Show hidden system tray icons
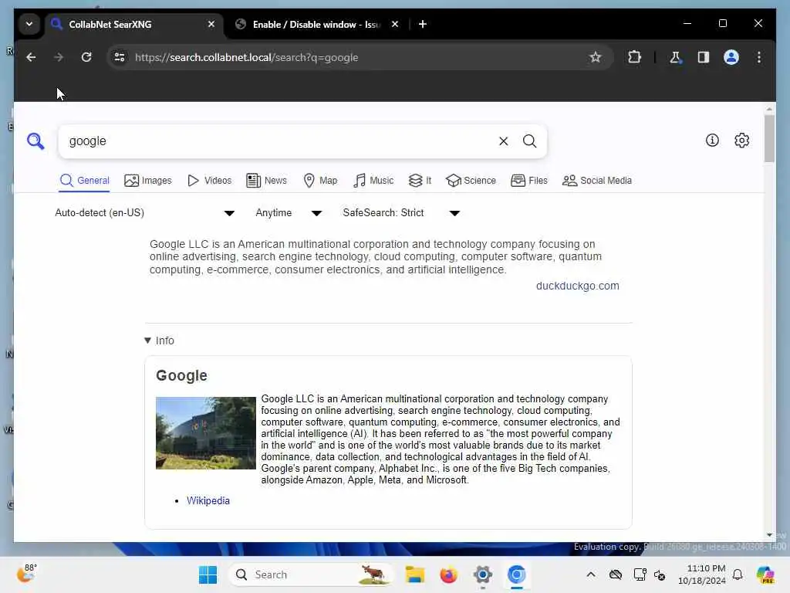 tap(591, 574)
